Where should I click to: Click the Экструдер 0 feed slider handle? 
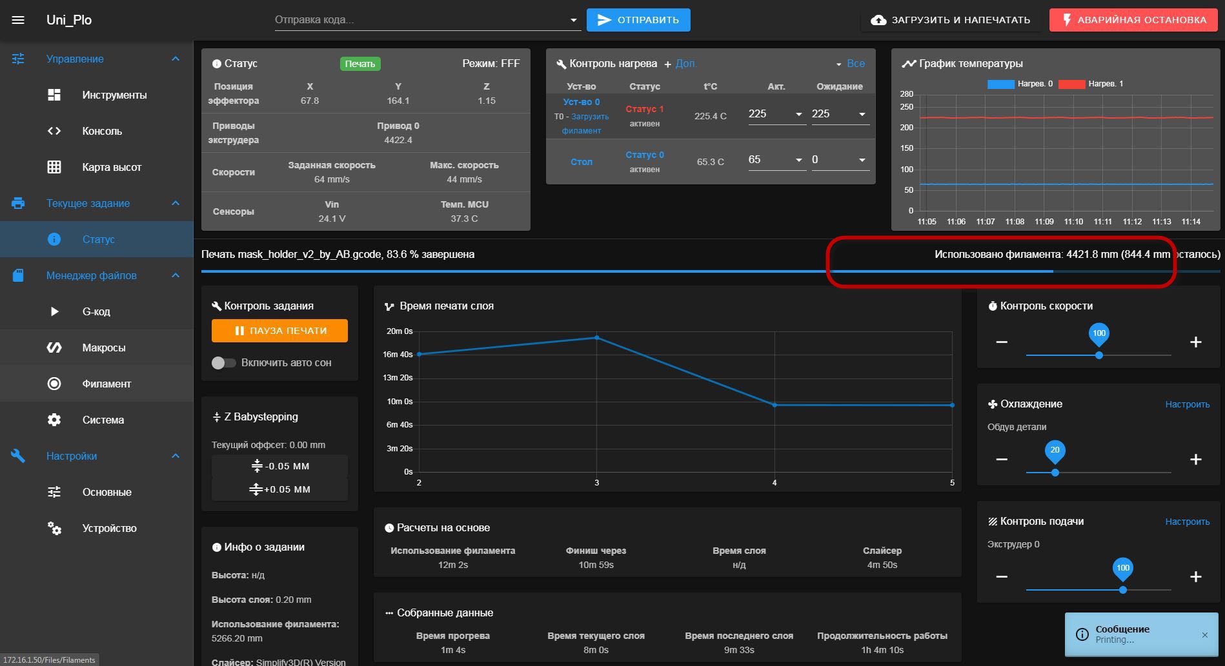click(1122, 590)
